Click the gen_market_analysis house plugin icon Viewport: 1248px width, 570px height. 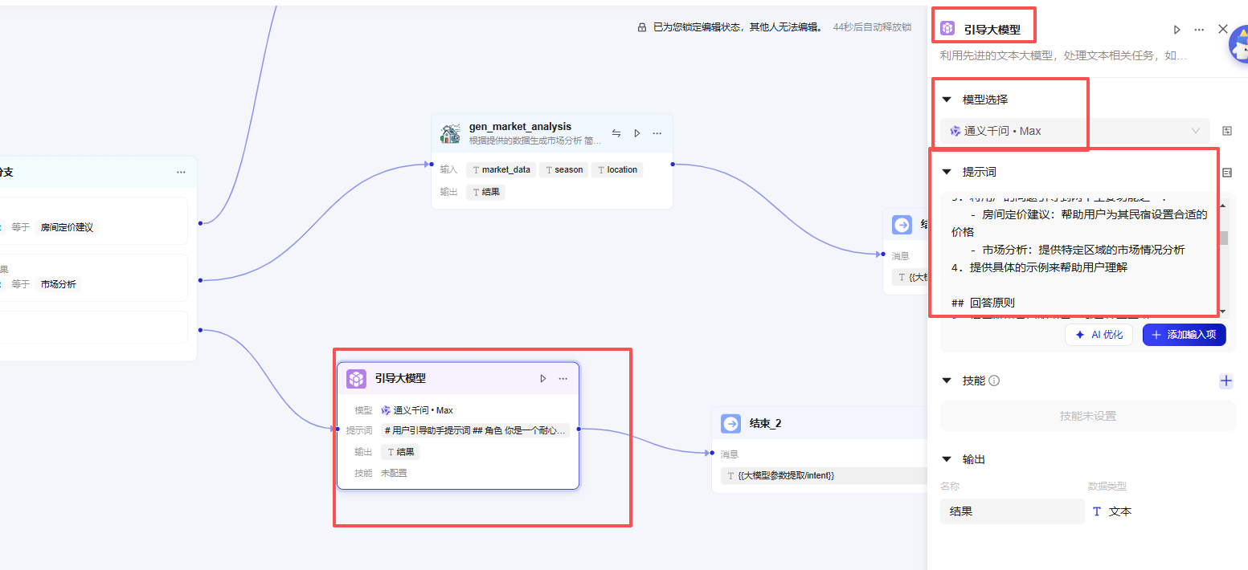point(450,133)
